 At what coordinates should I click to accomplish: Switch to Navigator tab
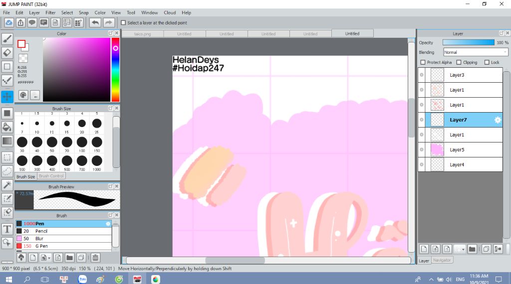pos(442,260)
